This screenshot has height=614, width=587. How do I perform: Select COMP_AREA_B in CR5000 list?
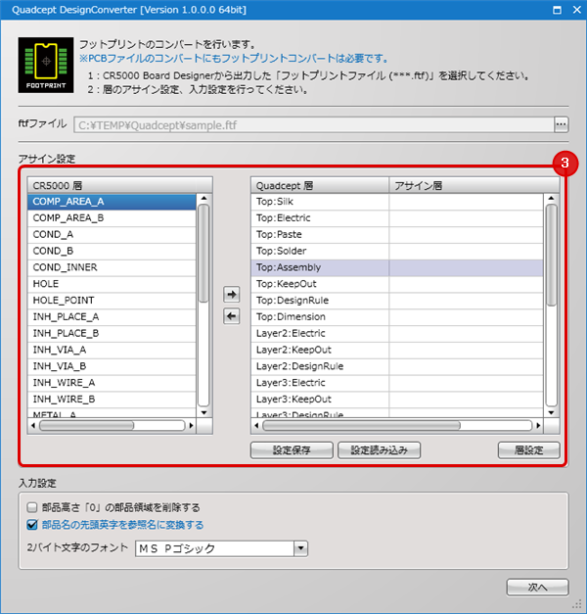pyautogui.click(x=112, y=217)
